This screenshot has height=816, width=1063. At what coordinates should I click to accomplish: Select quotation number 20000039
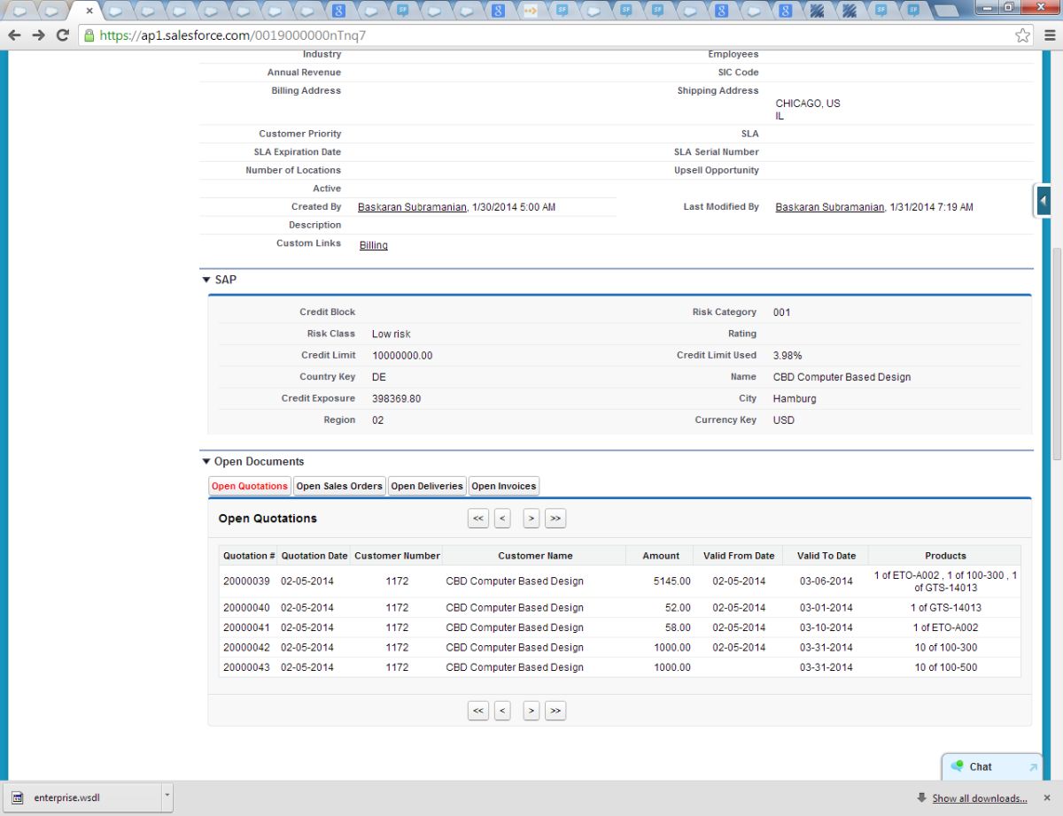(x=246, y=581)
